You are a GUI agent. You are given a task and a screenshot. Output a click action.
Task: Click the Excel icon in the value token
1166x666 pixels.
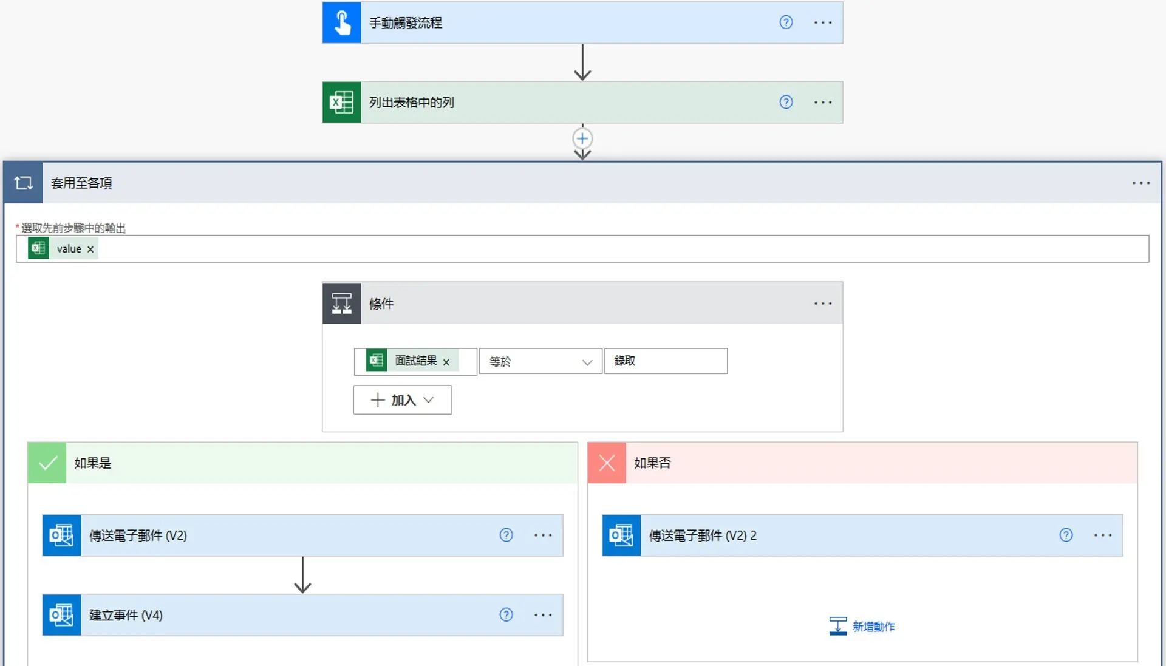coord(38,248)
